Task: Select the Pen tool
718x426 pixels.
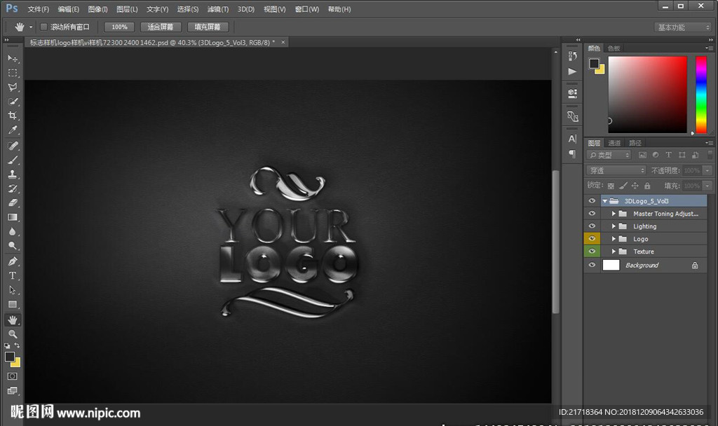Action: pos(13,262)
